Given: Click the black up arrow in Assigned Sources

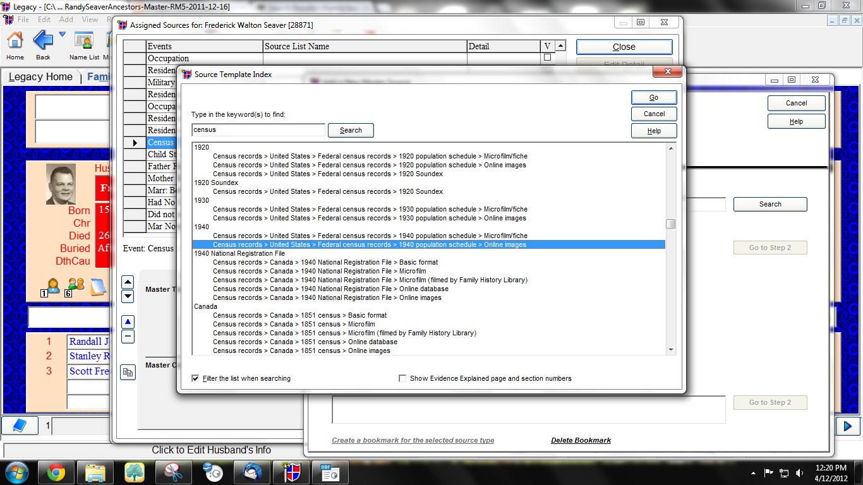Looking at the screenshot, I should coord(128,282).
